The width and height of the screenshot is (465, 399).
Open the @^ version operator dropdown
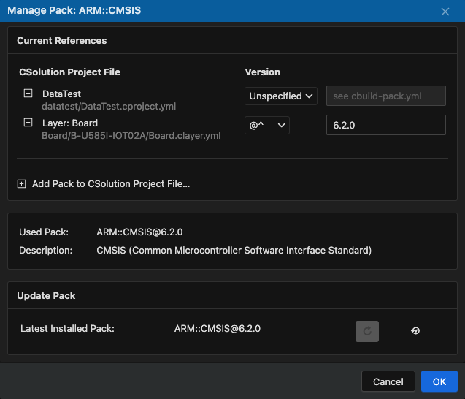(267, 125)
